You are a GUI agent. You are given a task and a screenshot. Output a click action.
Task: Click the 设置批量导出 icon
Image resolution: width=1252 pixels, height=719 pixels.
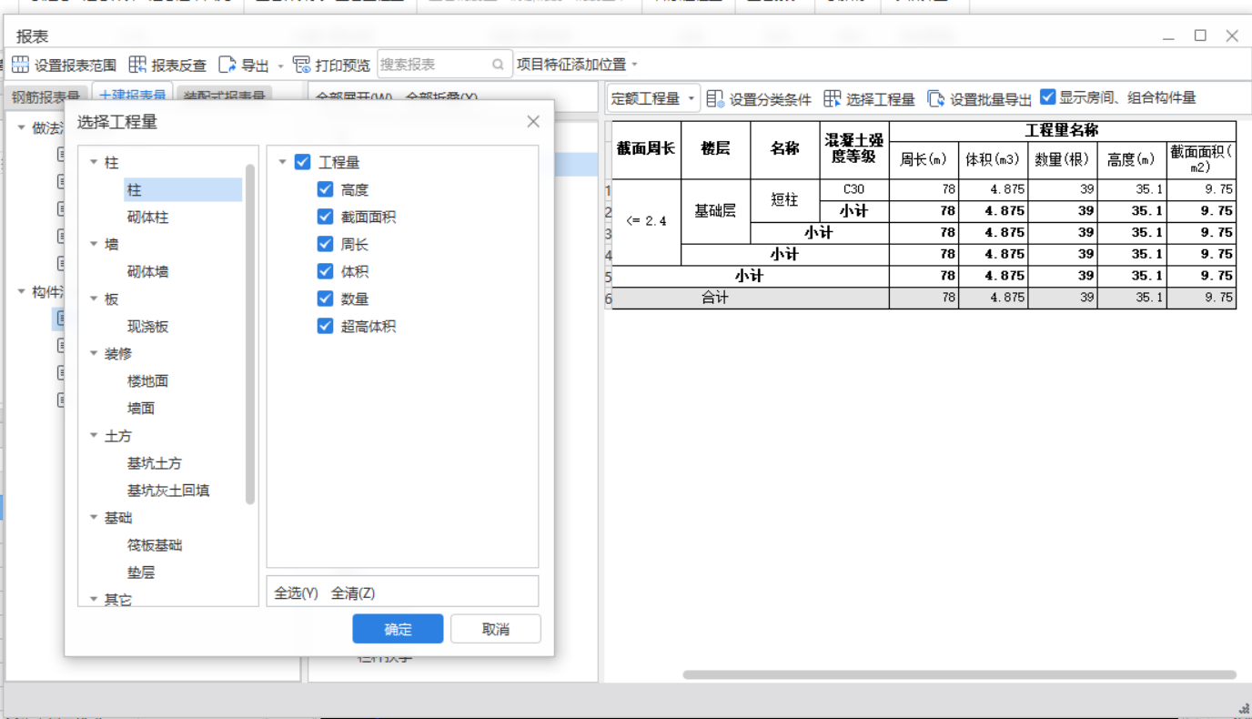(x=936, y=98)
